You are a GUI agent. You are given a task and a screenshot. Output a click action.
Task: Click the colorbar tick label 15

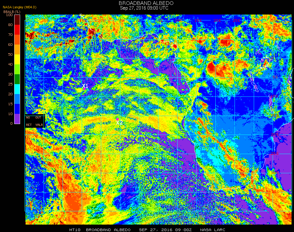10,104
